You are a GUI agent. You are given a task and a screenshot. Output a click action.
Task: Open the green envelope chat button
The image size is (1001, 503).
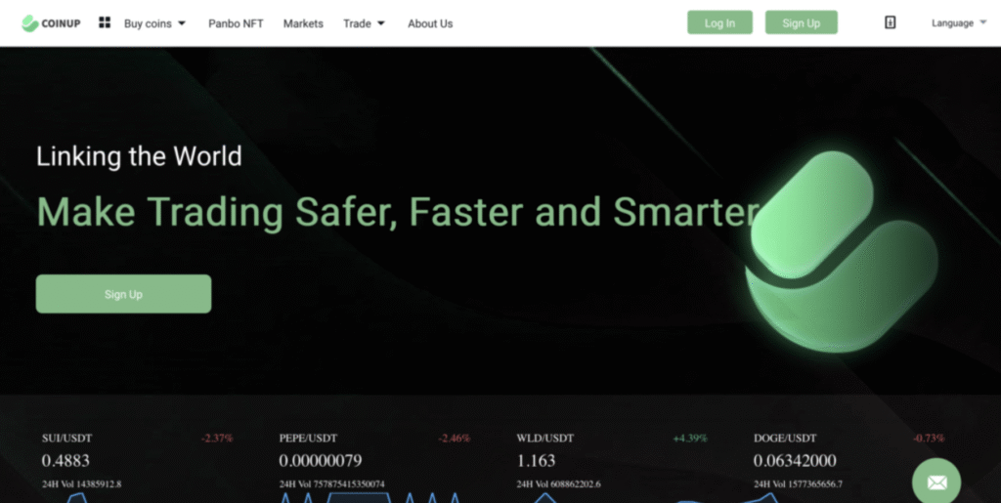tap(936, 482)
